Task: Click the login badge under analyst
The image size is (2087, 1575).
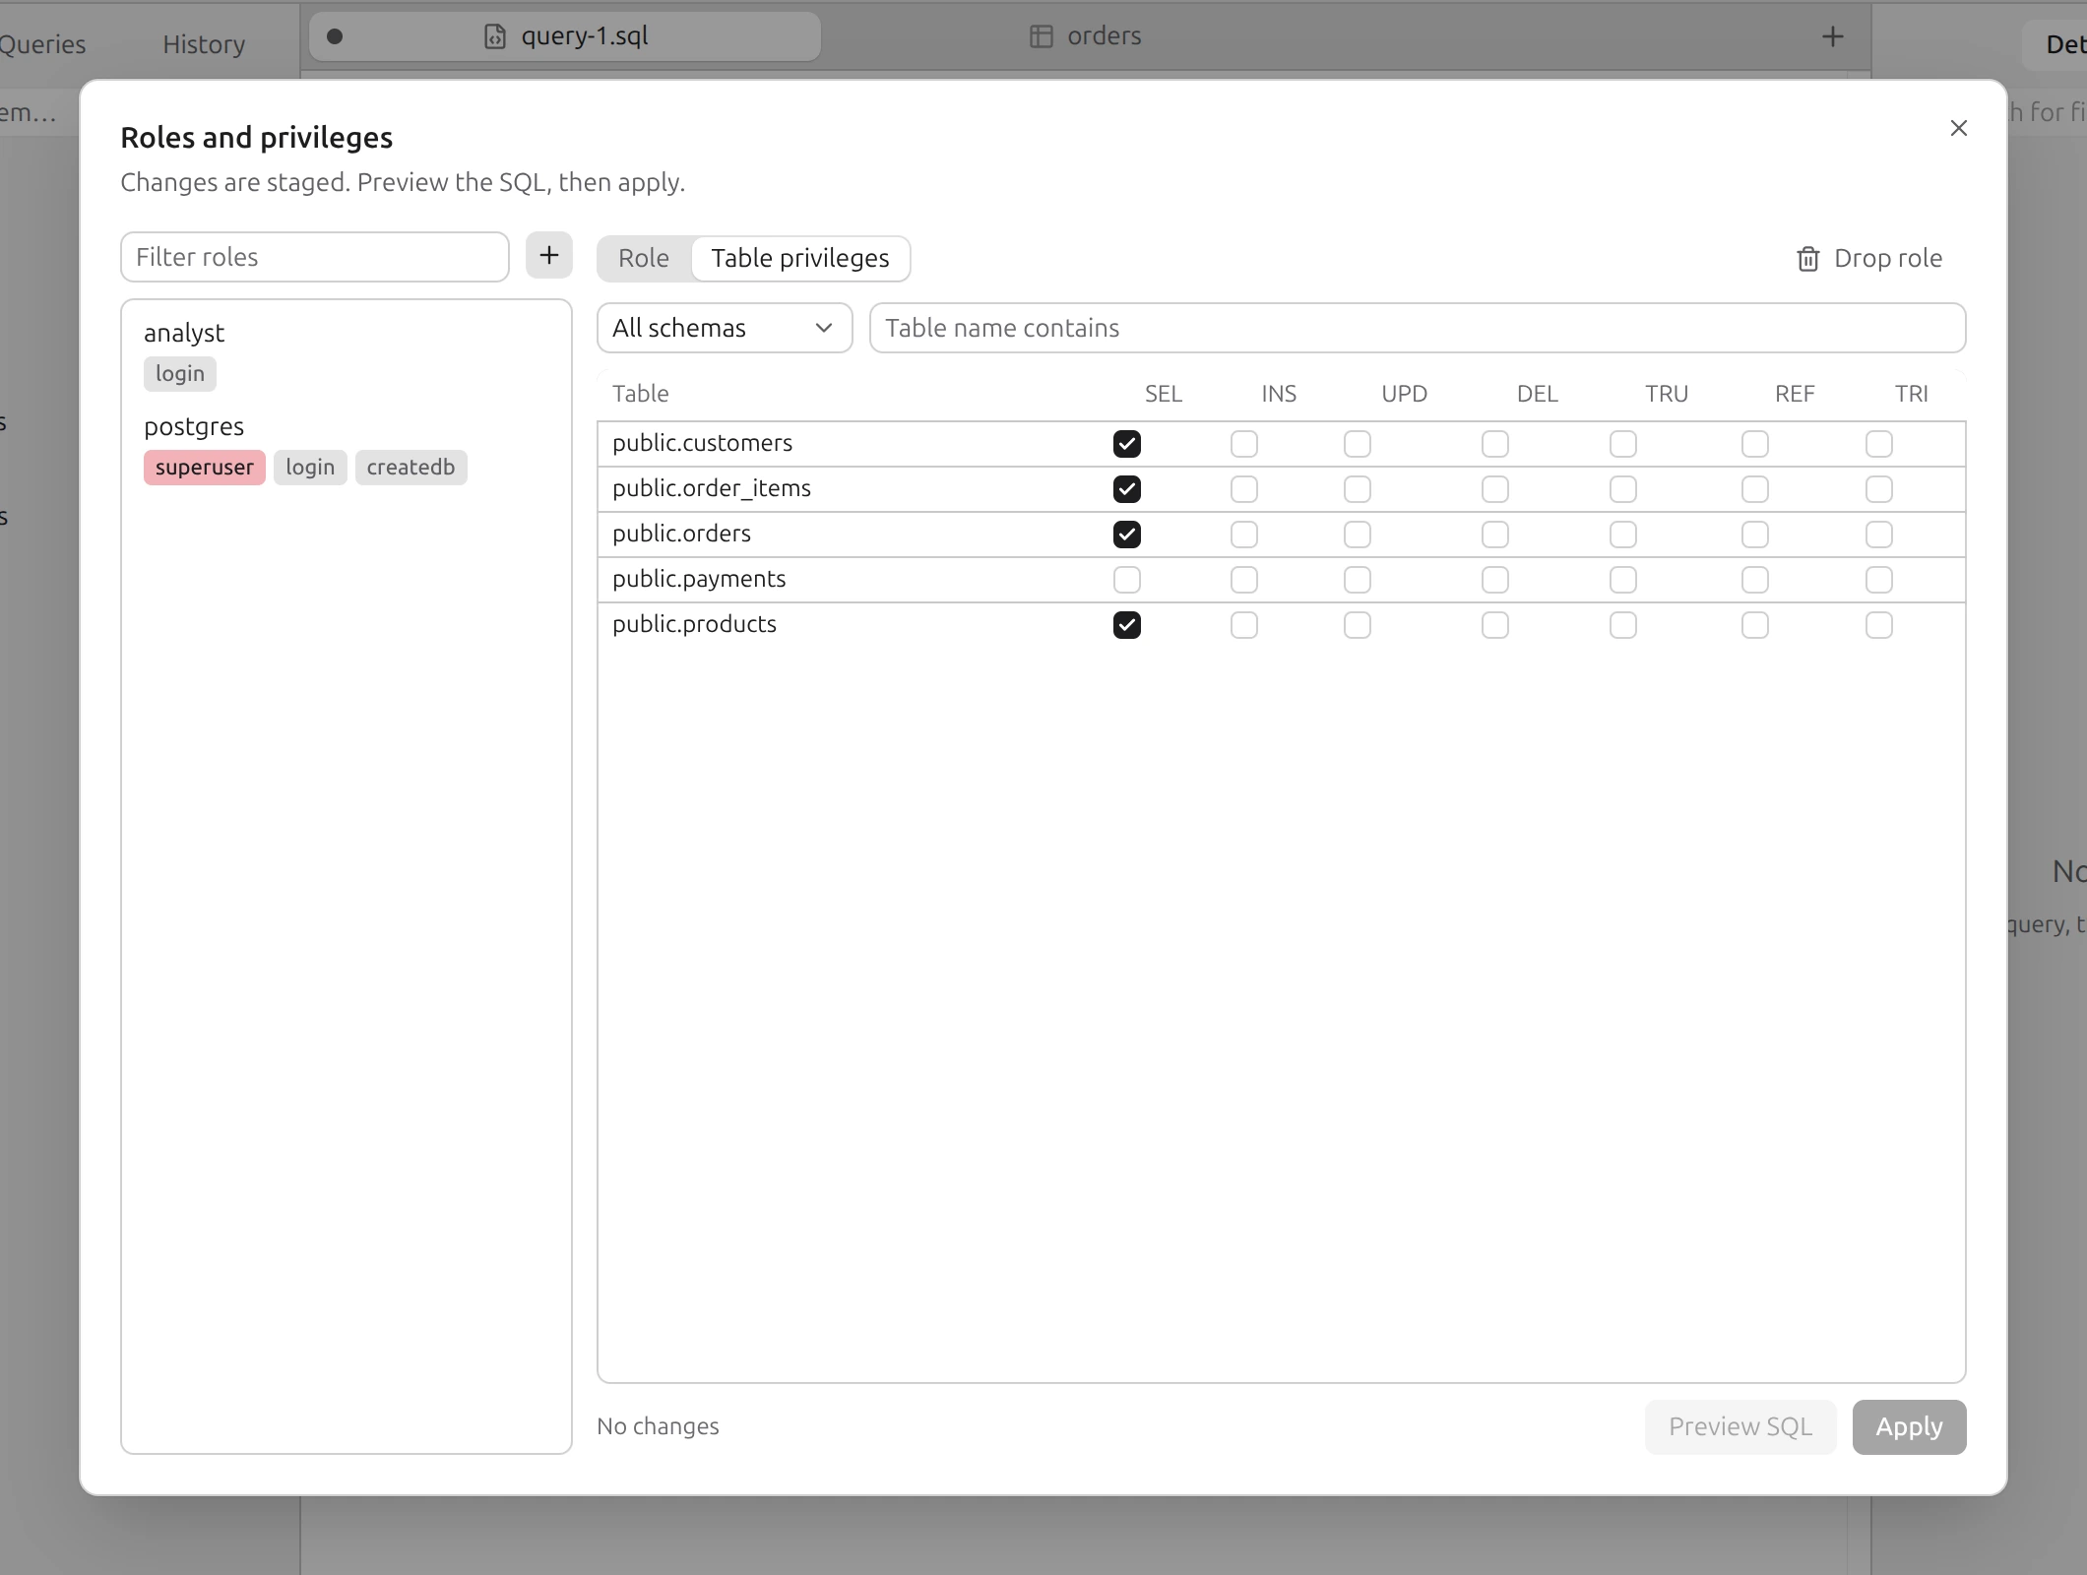Action: click(x=180, y=374)
